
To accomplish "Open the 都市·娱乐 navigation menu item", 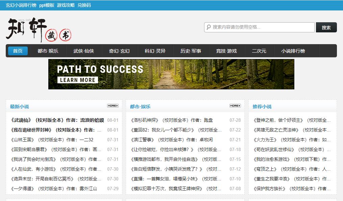I will tap(48, 51).
